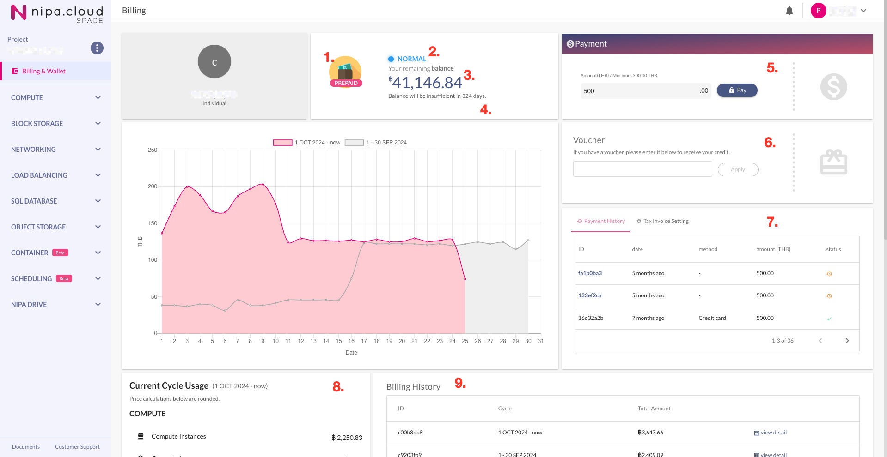Click the Cycle column header
The width and height of the screenshot is (887, 457).
[x=505, y=409]
